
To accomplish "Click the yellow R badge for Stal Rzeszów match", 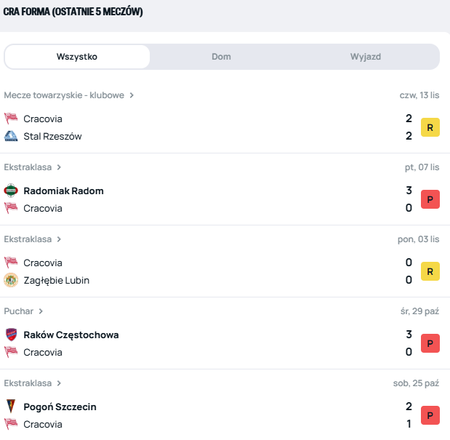I will [x=430, y=127].
